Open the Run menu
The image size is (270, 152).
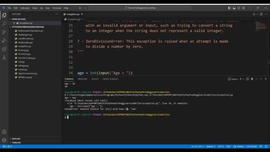coord(48,8)
